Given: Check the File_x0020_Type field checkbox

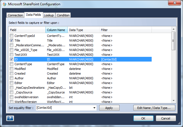Looking at the screenshot, I should [11, 50].
